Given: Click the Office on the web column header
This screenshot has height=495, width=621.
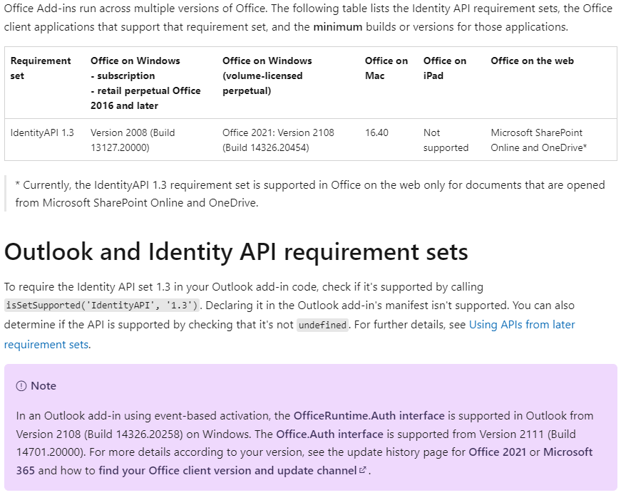Looking at the screenshot, I should [x=532, y=61].
